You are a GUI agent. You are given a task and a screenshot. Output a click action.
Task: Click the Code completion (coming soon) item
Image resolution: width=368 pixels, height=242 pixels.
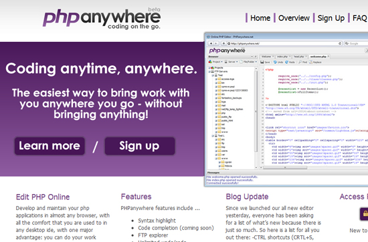[176, 228]
